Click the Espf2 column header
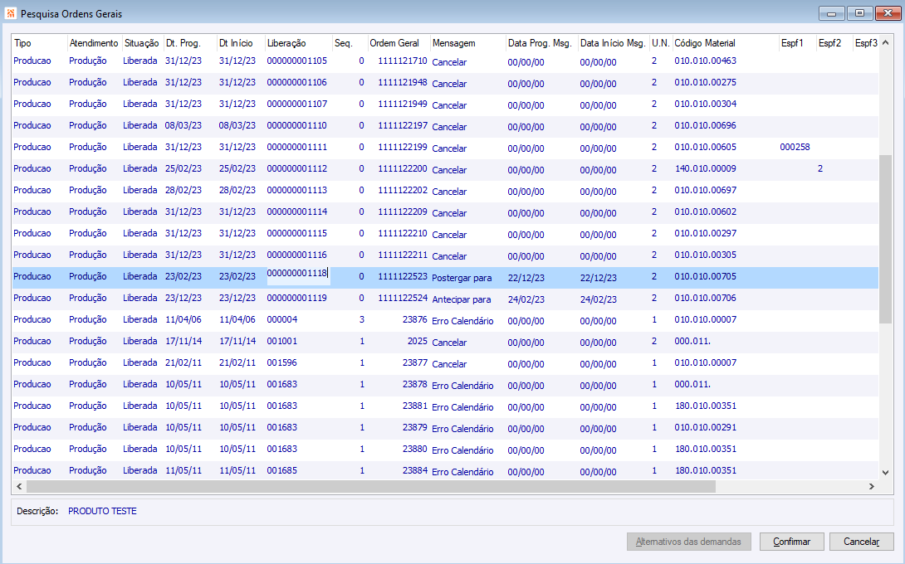Viewport: 905px width, 564px height. coord(830,42)
